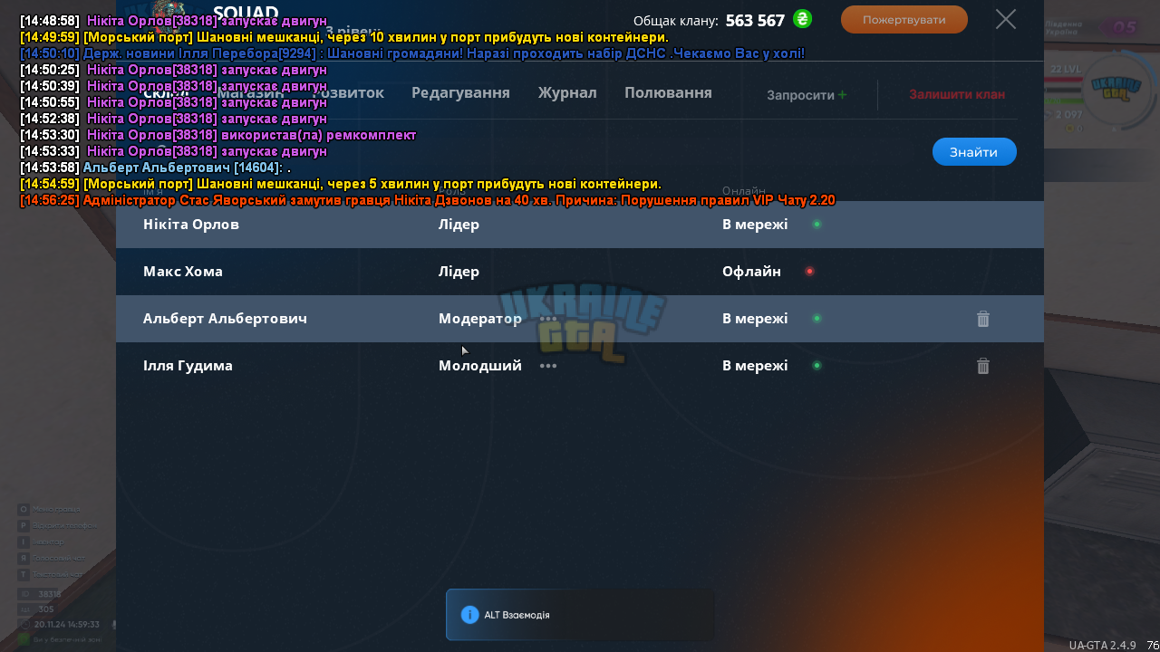The image size is (1160, 652).
Task: Remove Ілля Гудима using trash icon
Action: coord(983,366)
